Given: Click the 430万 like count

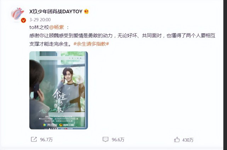Looking at the screenshot, I should click(188, 140).
